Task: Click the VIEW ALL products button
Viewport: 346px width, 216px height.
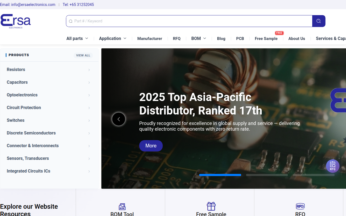Action: point(83,55)
